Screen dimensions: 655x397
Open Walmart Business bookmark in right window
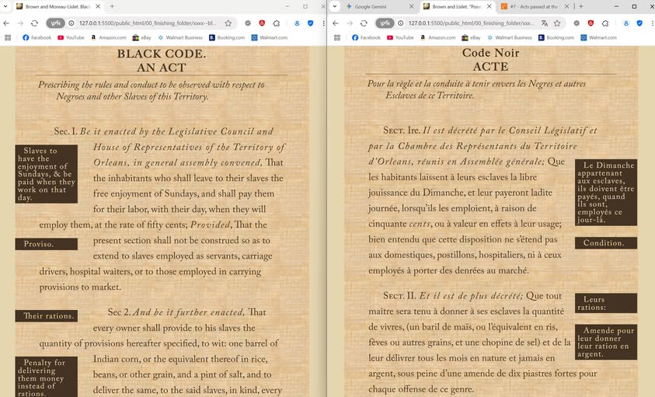click(510, 37)
